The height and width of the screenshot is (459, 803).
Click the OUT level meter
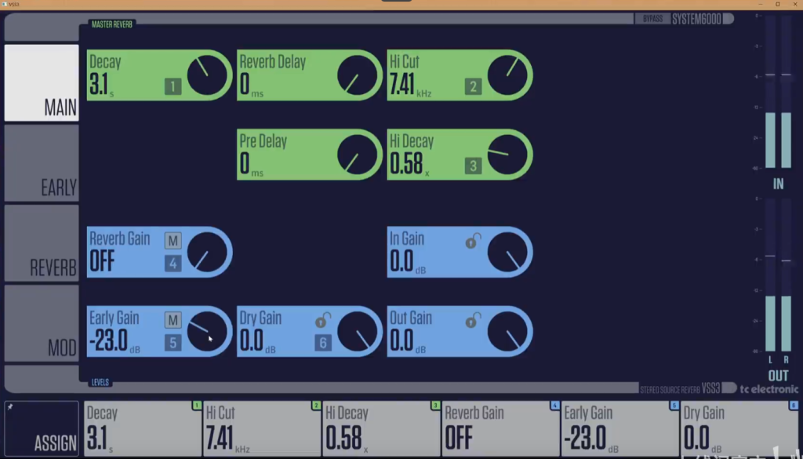[778, 275]
